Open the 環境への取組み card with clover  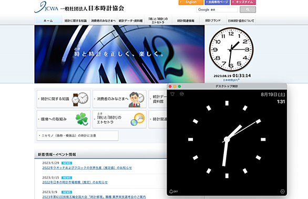(x=64, y=119)
